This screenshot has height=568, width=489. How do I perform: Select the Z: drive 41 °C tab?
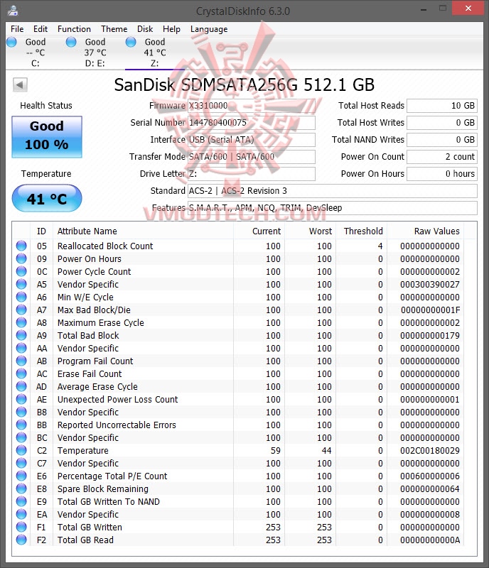155,53
